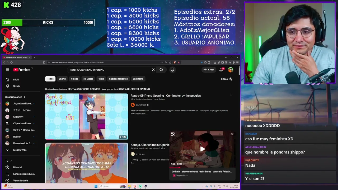Click the Brave shields icon
This screenshot has height=190, width=338.
[x=175, y=63]
